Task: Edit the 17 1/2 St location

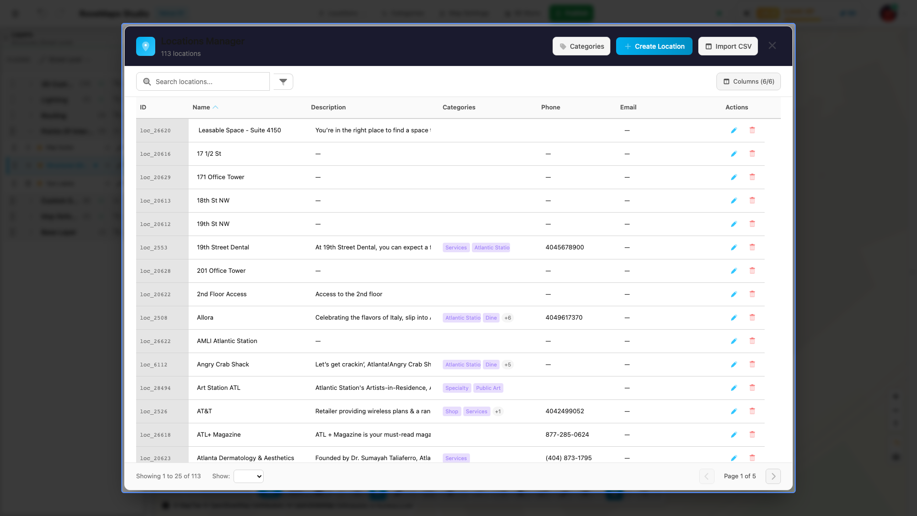Action: [x=734, y=154]
